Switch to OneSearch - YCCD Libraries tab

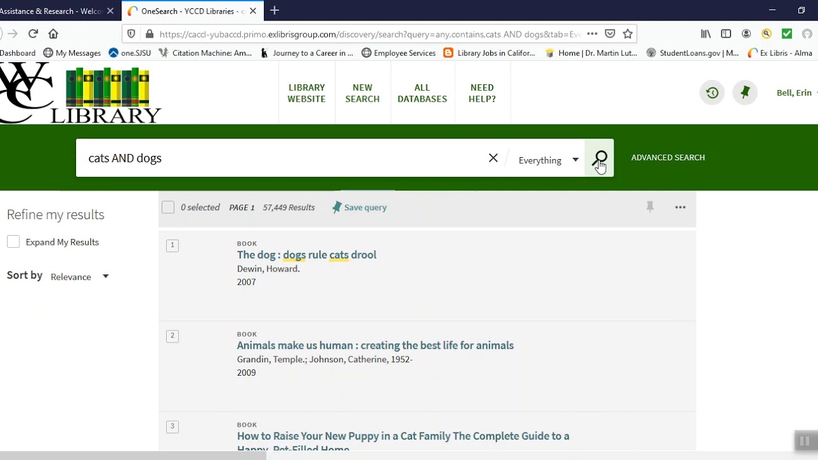coord(192,11)
